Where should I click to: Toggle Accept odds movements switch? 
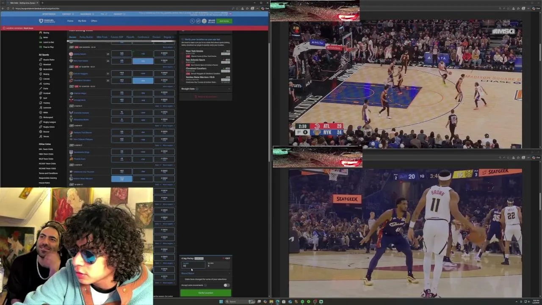227,285
